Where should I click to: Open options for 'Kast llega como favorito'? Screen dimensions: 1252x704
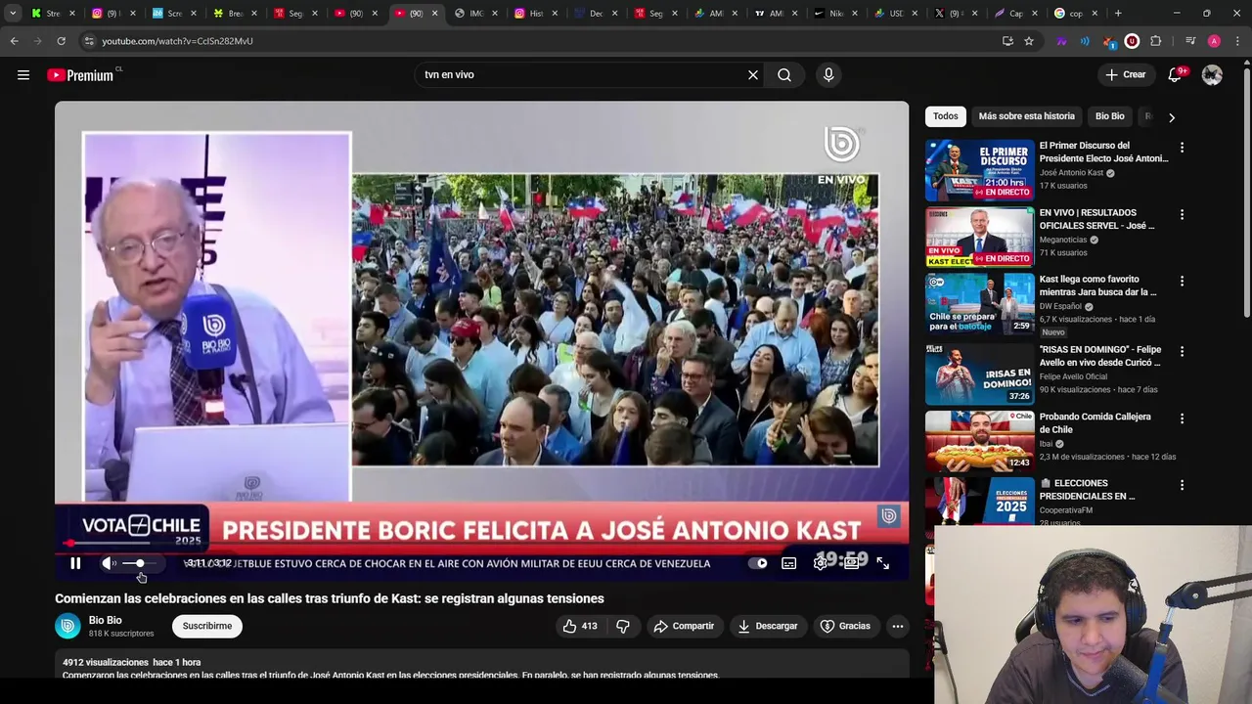[1182, 281]
